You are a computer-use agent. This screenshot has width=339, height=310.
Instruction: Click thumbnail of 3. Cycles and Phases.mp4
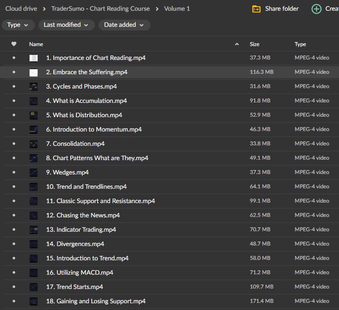(34, 87)
